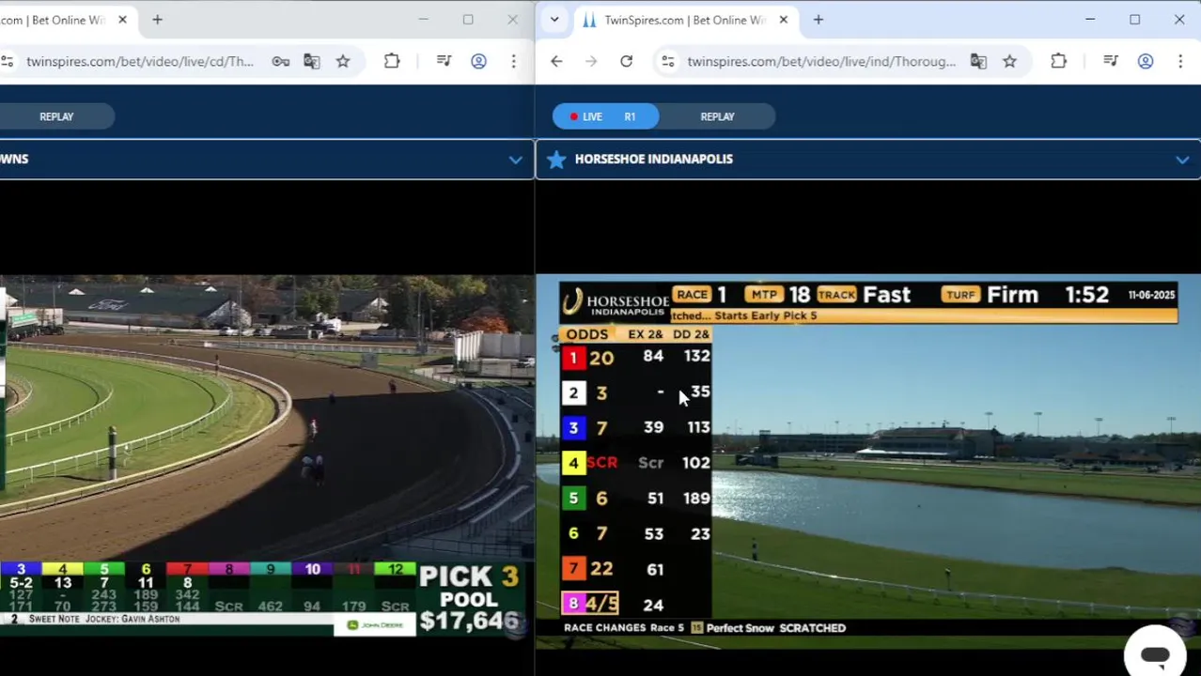Click the 'EX 2&' column header
Viewport: 1201px width, 676px height.
tap(645, 334)
